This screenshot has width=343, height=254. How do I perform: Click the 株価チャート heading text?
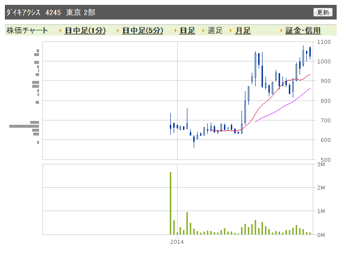(x=27, y=30)
